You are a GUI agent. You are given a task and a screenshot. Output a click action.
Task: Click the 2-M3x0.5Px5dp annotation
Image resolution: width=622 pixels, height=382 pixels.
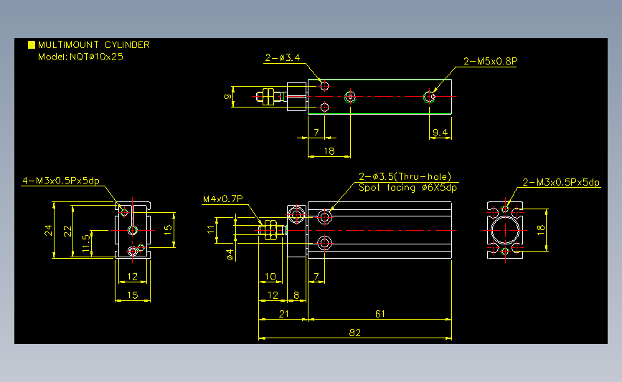561,182
